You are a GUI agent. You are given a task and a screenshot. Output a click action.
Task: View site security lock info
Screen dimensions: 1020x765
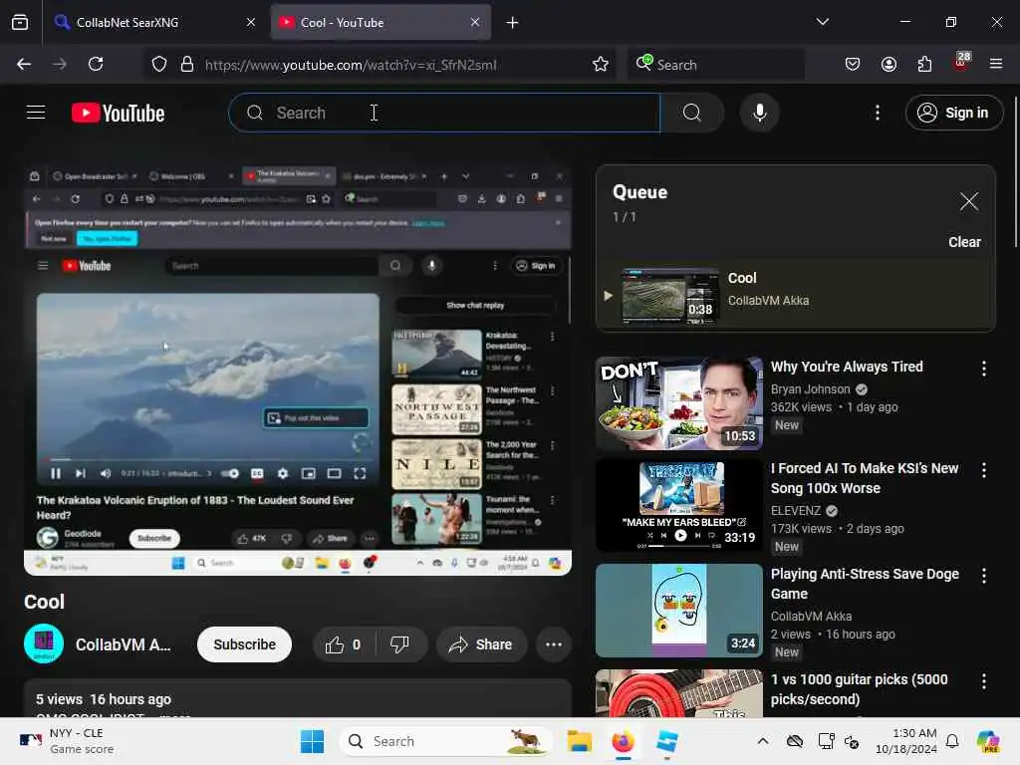[187, 65]
